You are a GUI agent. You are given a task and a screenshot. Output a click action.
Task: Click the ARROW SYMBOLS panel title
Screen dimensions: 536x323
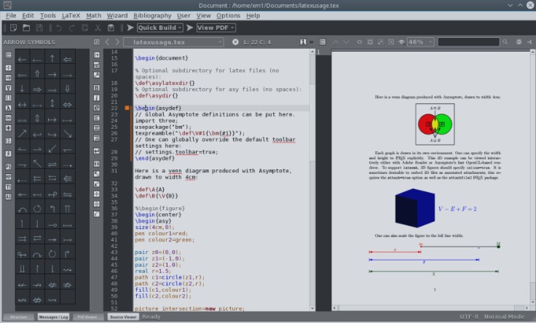pyautogui.click(x=29, y=42)
